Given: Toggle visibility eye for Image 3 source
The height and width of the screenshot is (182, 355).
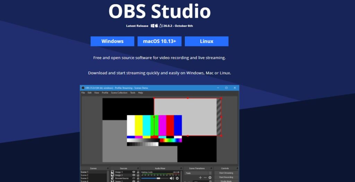Looking at the screenshot, I should pos(134,175).
